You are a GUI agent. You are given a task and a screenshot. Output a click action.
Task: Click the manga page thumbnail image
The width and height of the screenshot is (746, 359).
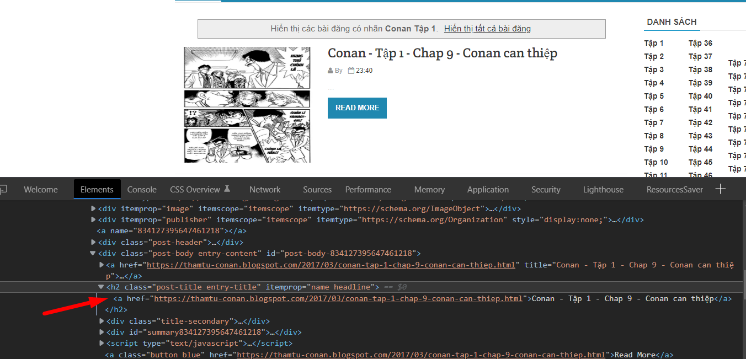coord(247,105)
